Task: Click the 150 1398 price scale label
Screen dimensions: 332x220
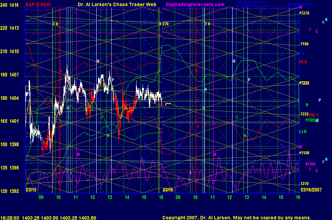Action: pos(9,145)
